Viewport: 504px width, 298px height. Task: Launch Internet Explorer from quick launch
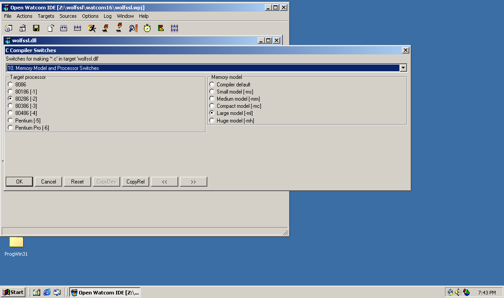(47, 292)
